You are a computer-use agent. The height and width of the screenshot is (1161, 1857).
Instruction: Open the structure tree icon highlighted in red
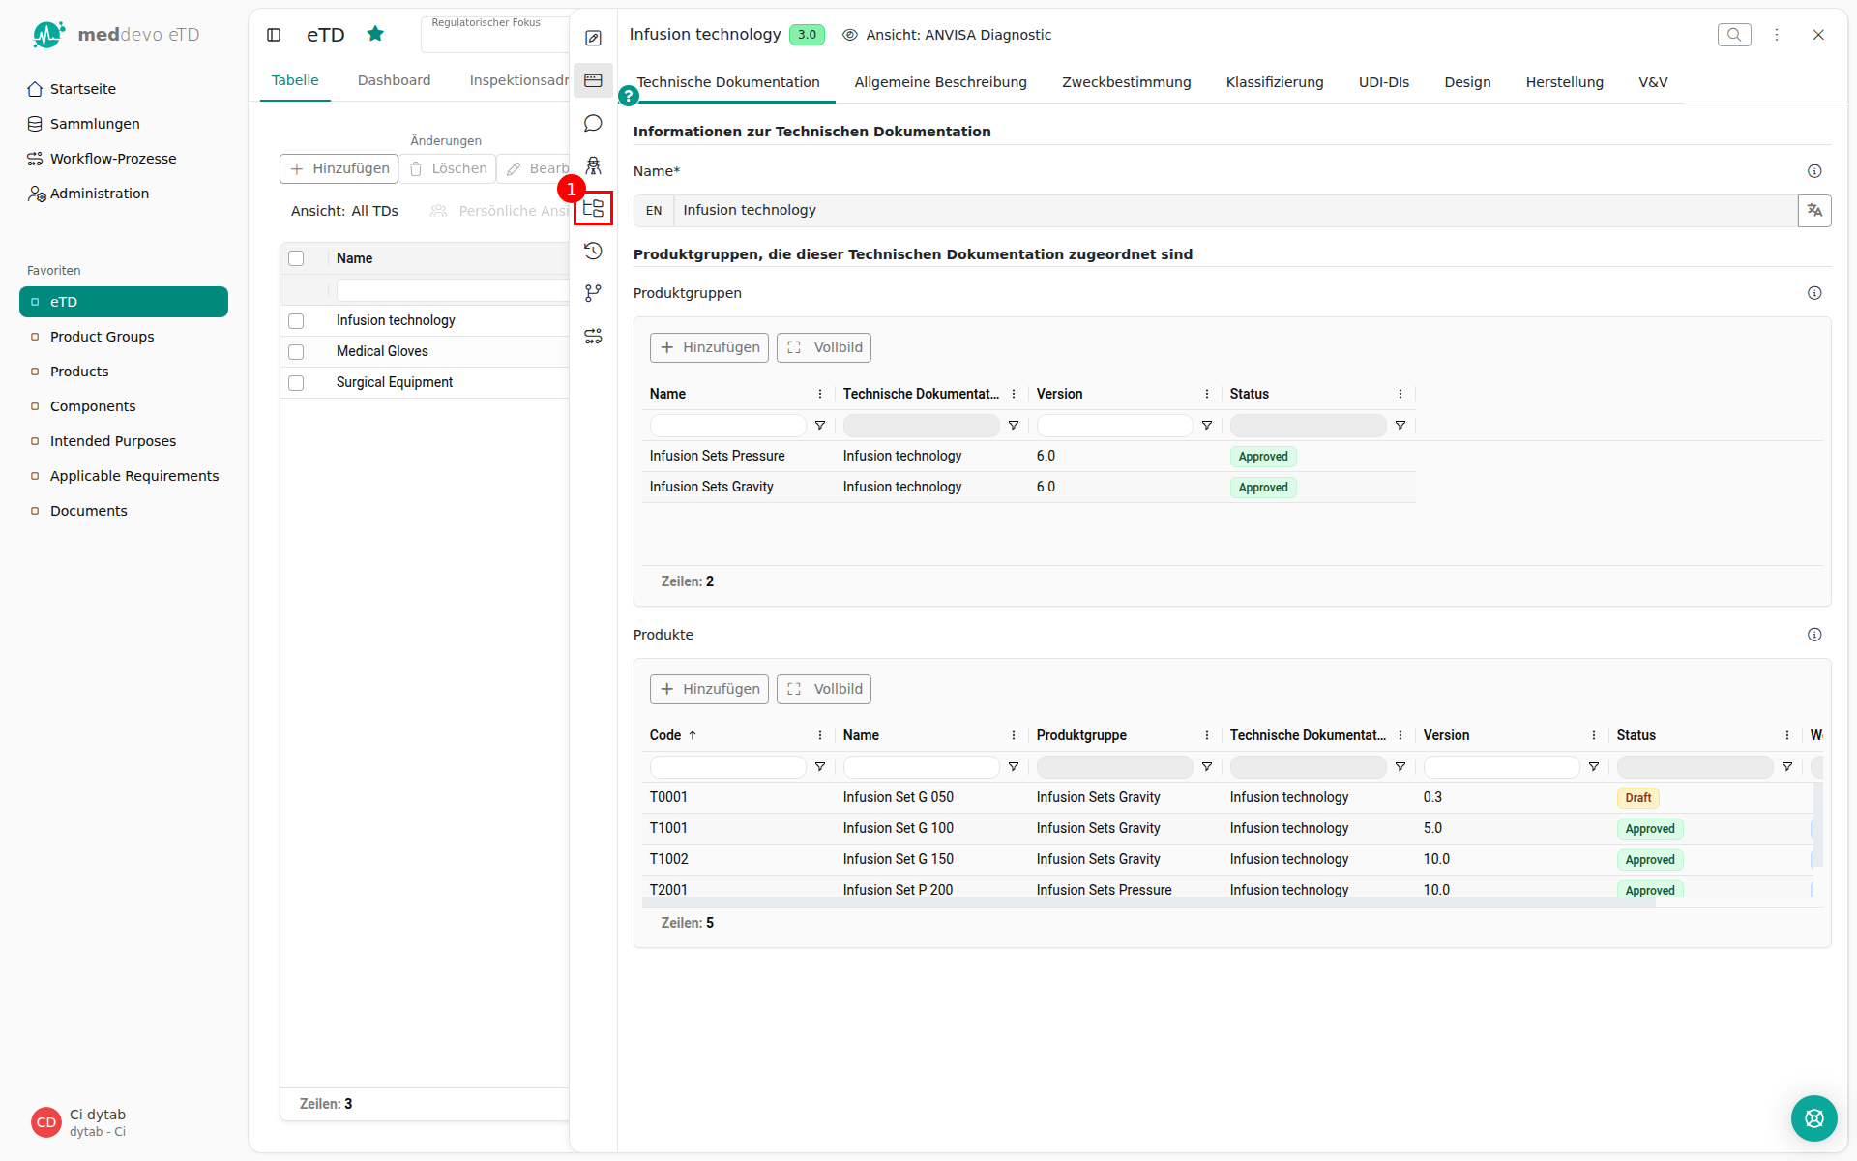click(x=593, y=208)
